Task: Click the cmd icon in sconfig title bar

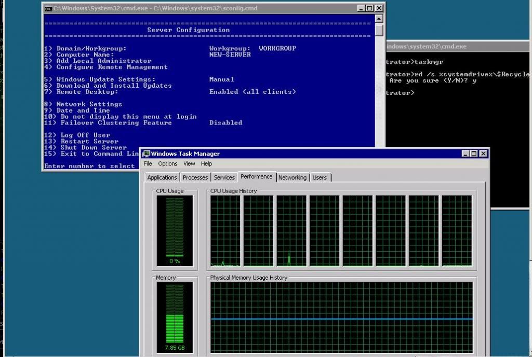Action: click(48, 8)
